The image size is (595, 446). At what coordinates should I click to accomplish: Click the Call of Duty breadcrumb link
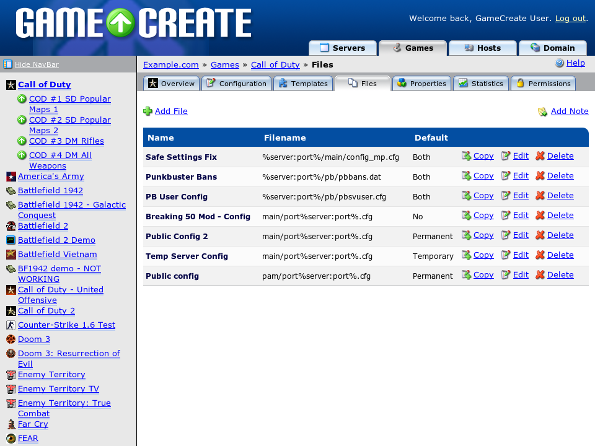coord(275,65)
